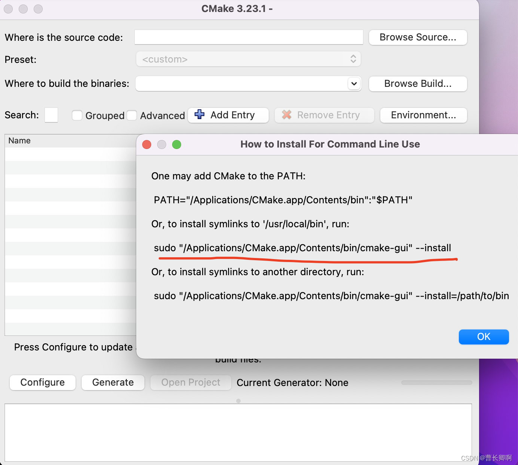Click the green zoom button of dialog
The width and height of the screenshot is (518, 465).
click(177, 145)
